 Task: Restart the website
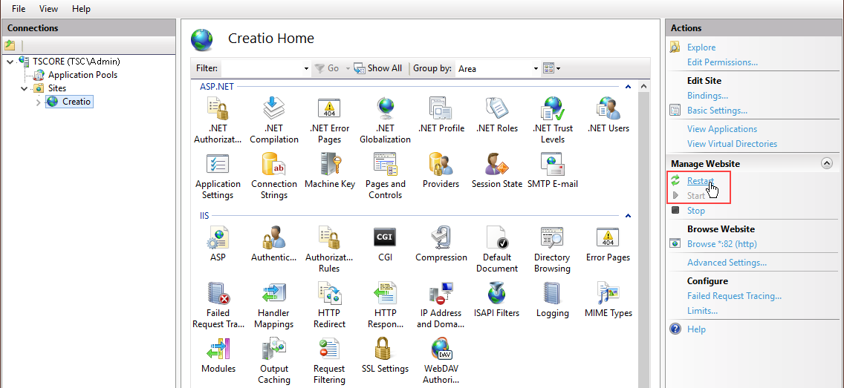(x=701, y=180)
